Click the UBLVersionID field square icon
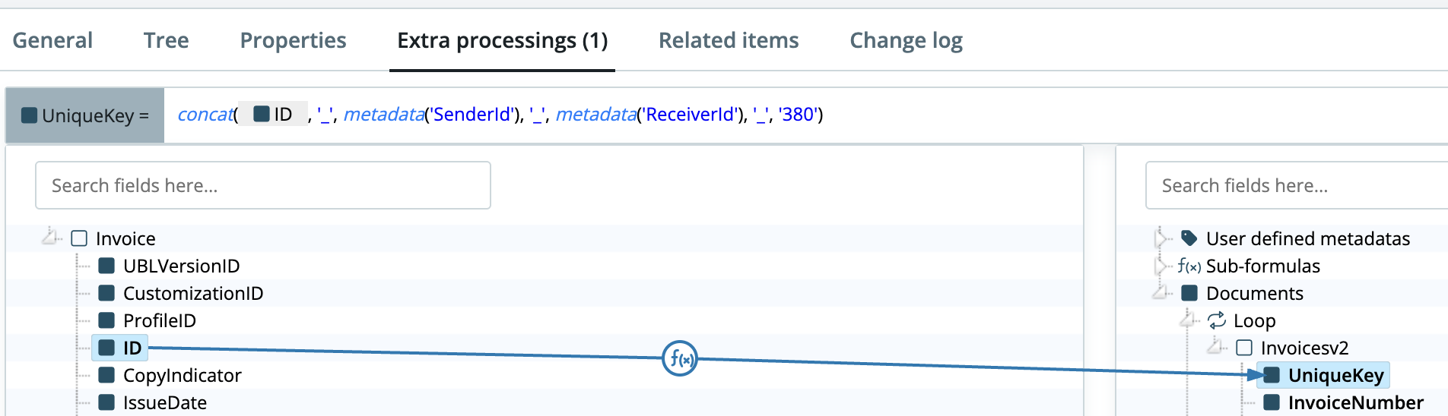Viewport: 1448px width, 416px height. (x=106, y=266)
